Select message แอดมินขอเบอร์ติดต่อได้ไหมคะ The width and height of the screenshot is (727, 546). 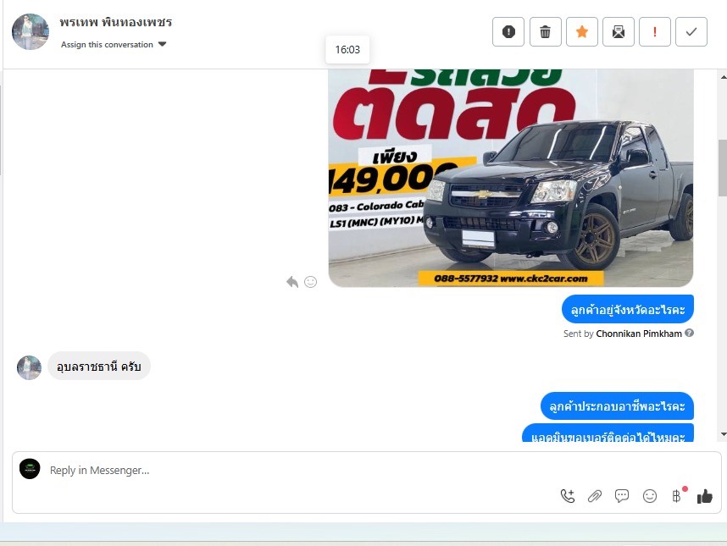pyautogui.click(x=608, y=433)
